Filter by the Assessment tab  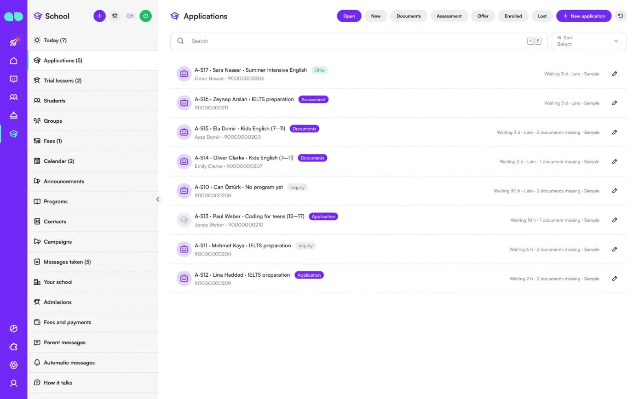point(449,16)
